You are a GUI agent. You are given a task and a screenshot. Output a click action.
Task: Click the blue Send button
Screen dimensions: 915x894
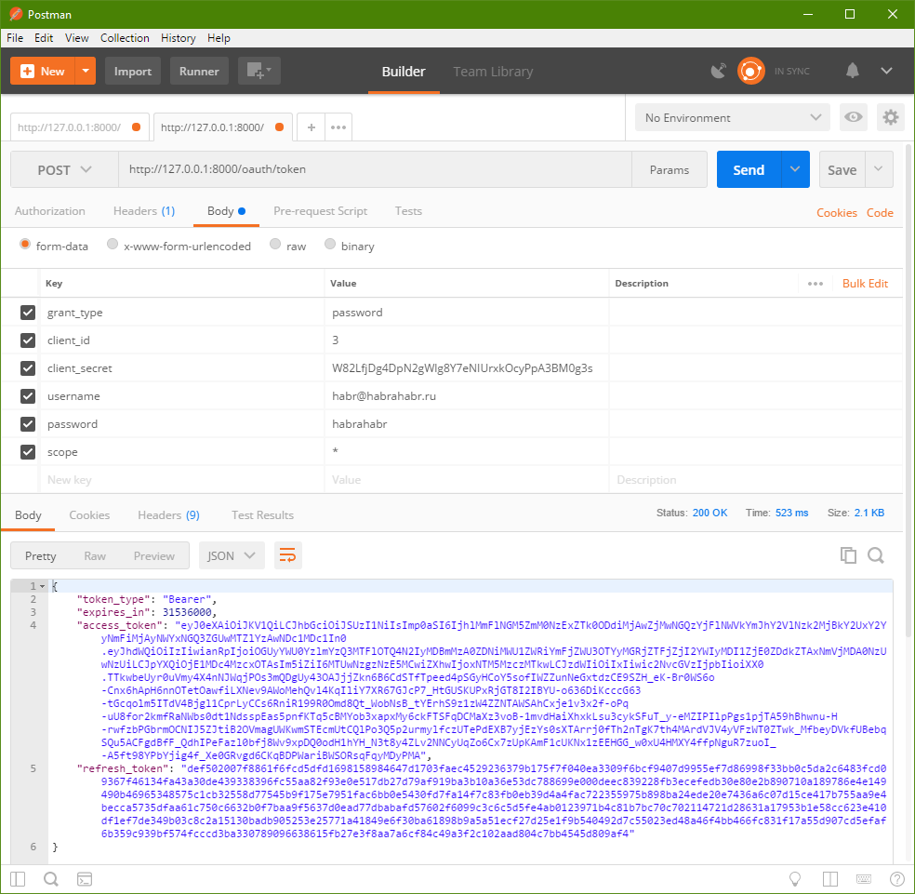point(749,169)
